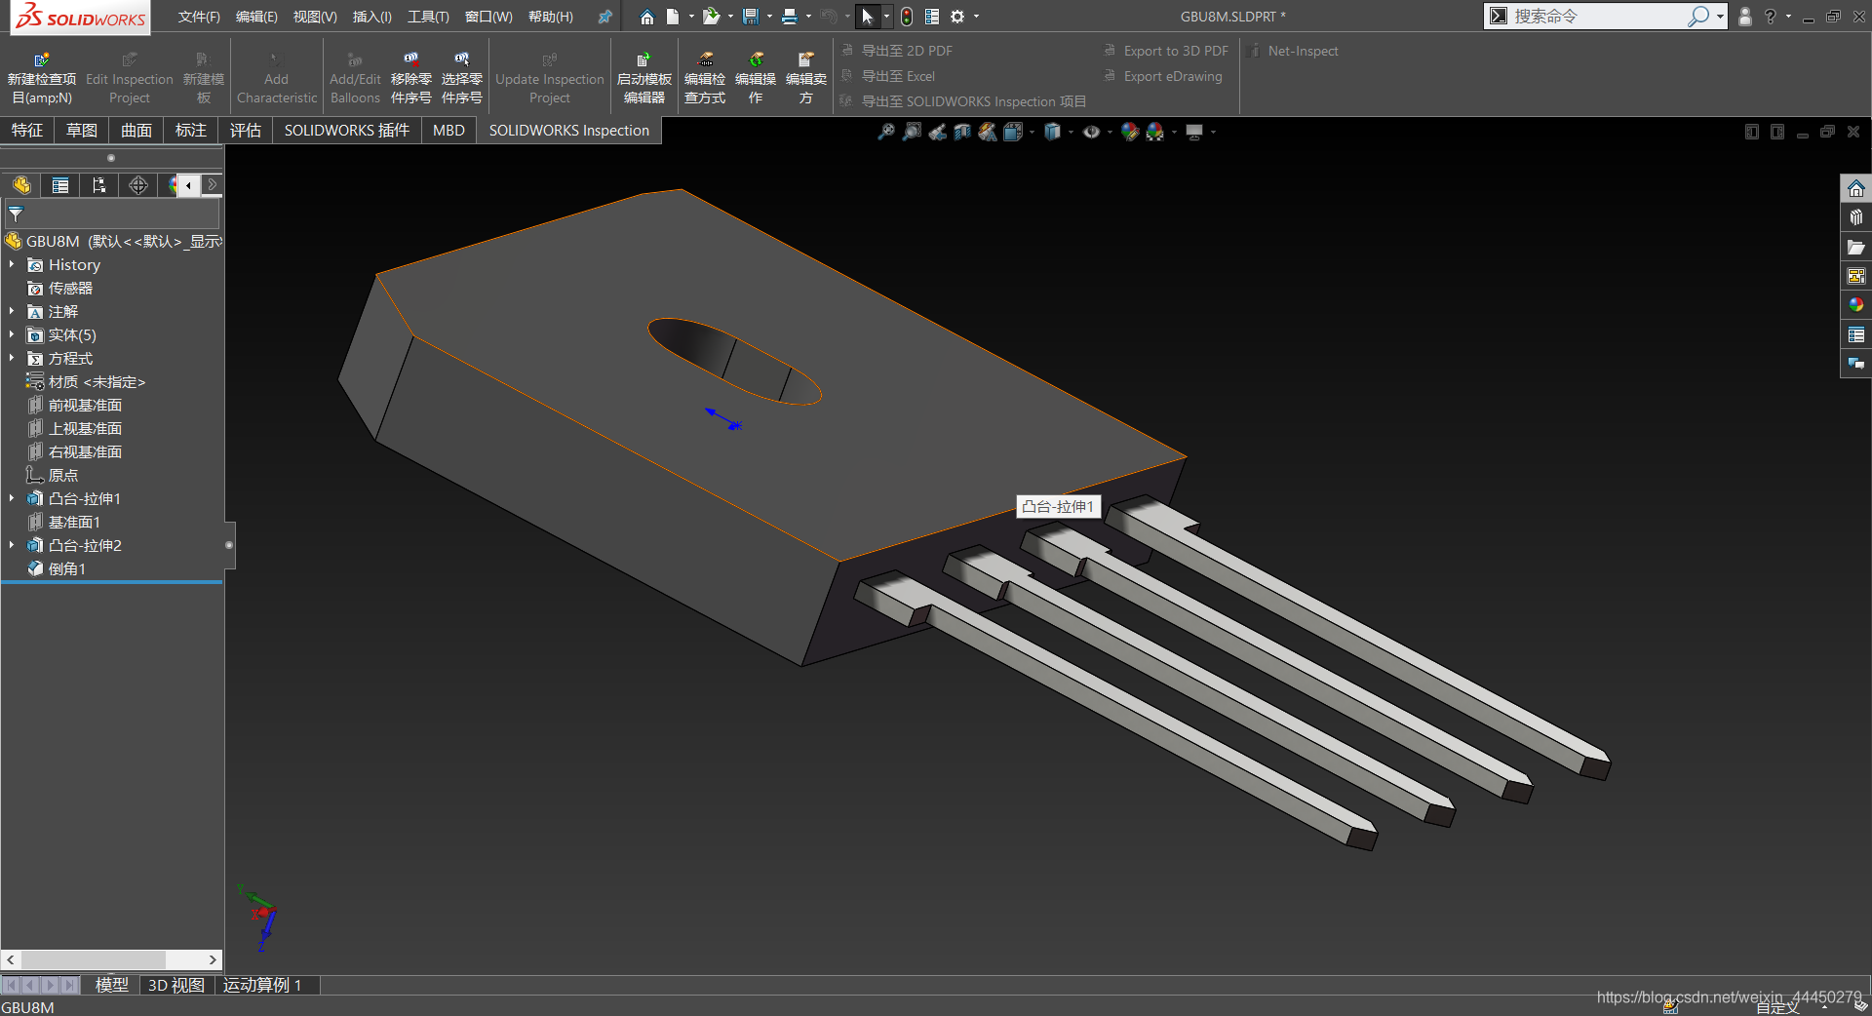
Task: Click the File Properties list icon
Action: [x=932, y=17]
